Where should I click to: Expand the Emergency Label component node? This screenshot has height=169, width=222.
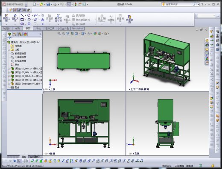point(9,84)
